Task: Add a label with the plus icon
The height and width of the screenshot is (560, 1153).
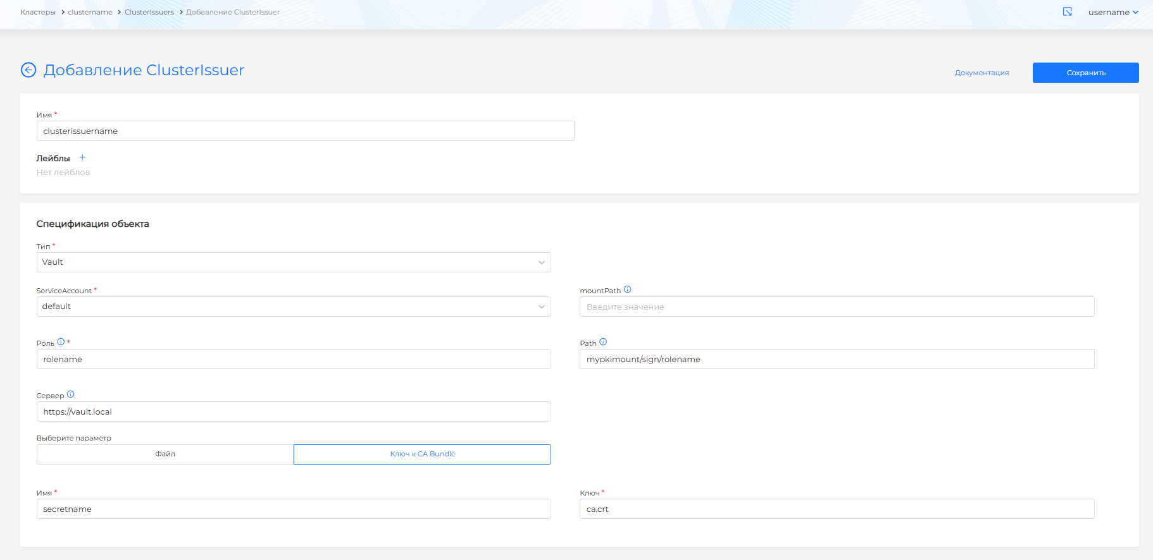Action: click(82, 157)
